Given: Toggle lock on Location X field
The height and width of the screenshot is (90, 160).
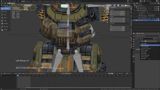Looking at the screenshot, I should pyautogui.click(x=128, y=12).
